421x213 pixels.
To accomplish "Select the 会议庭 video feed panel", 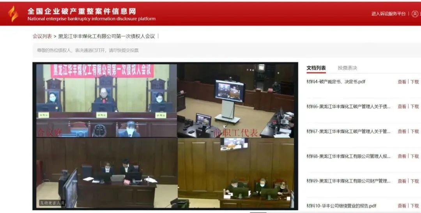I will [106, 100].
